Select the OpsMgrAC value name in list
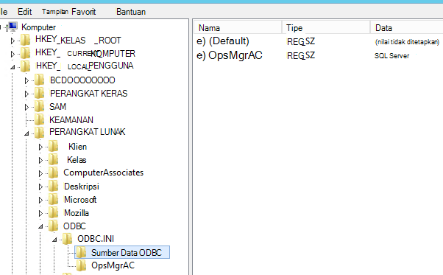The image size is (443, 275). (235, 55)
